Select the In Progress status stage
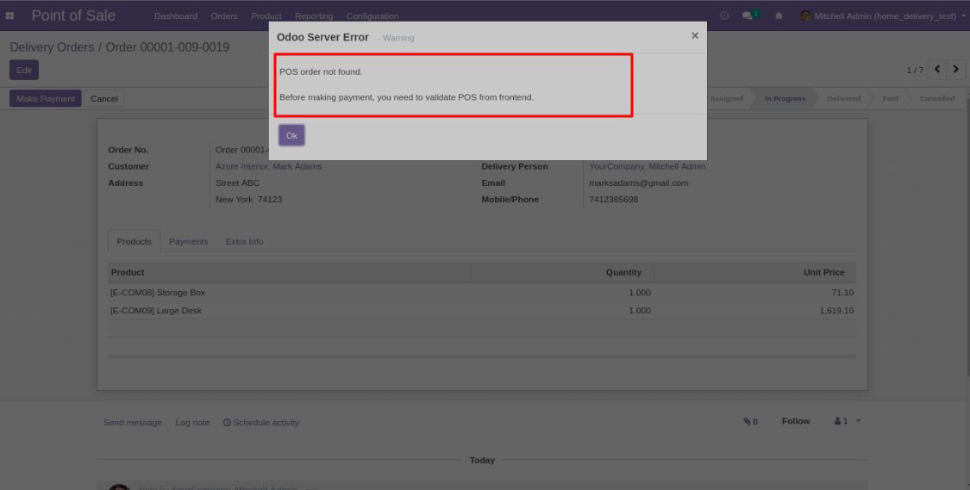 (x=785, y=99)
